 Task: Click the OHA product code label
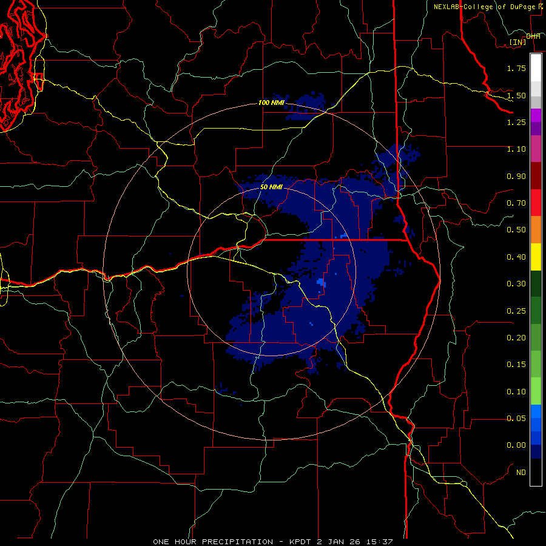coord(533,36)
